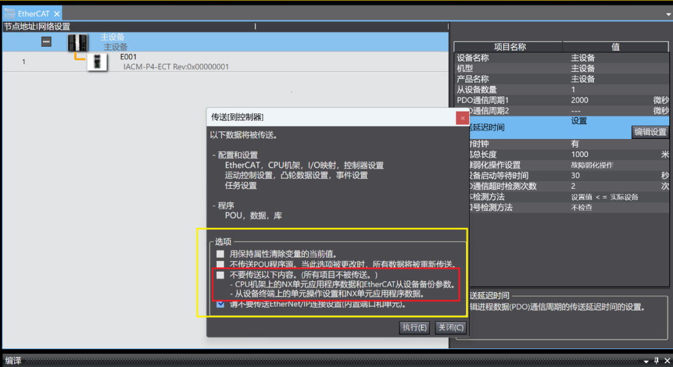Click the EtherCAT icon on the open tab

pos(10,12)
